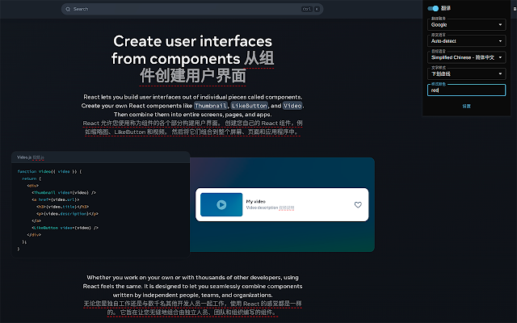
Task: Toggle the translation switch in the popup
Action: pos(433,8)
